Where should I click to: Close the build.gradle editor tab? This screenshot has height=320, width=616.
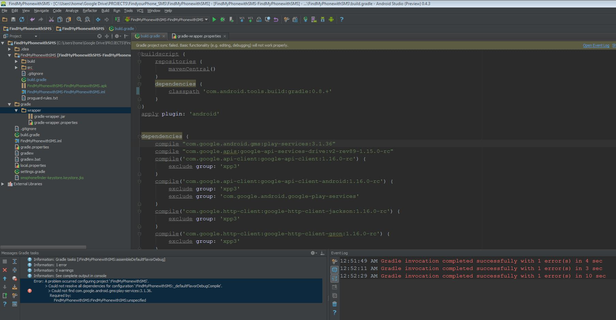(x=164, y=36)
